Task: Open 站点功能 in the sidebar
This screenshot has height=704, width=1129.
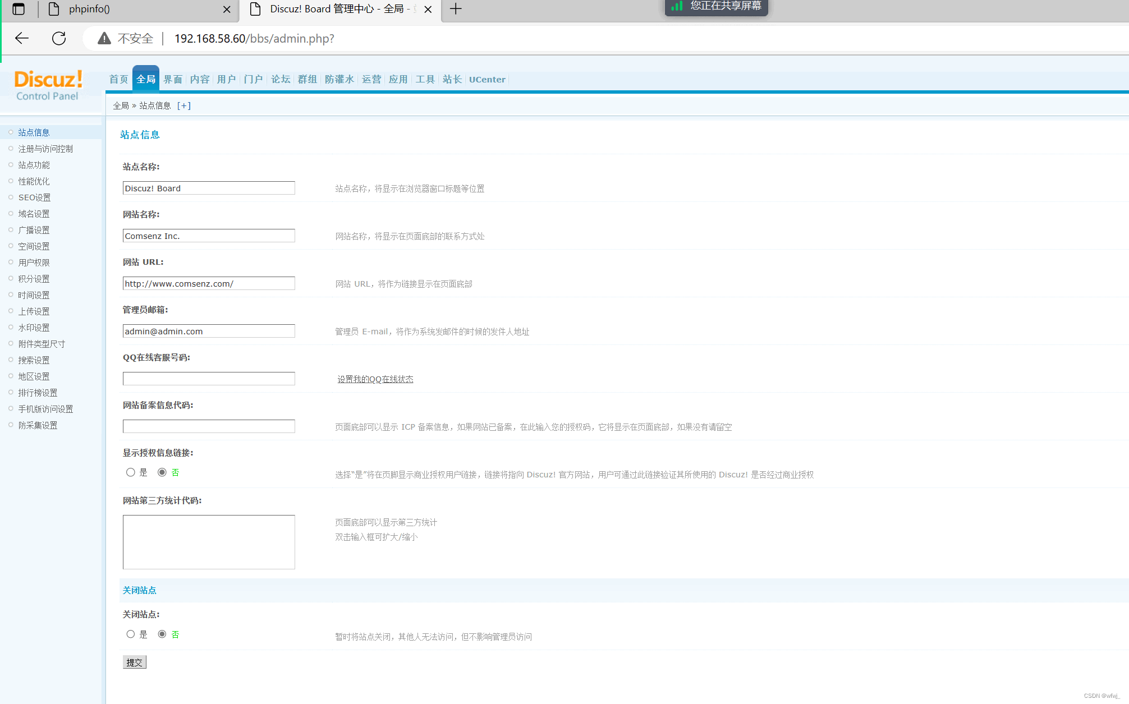Action: (34, 165)
